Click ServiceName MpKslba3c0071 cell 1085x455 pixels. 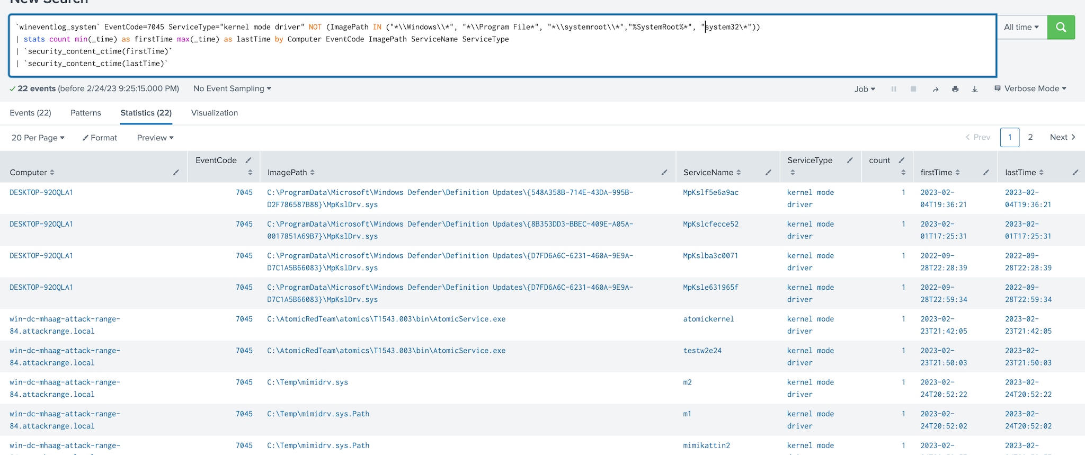pyautogui.click(x=710, y=256)
